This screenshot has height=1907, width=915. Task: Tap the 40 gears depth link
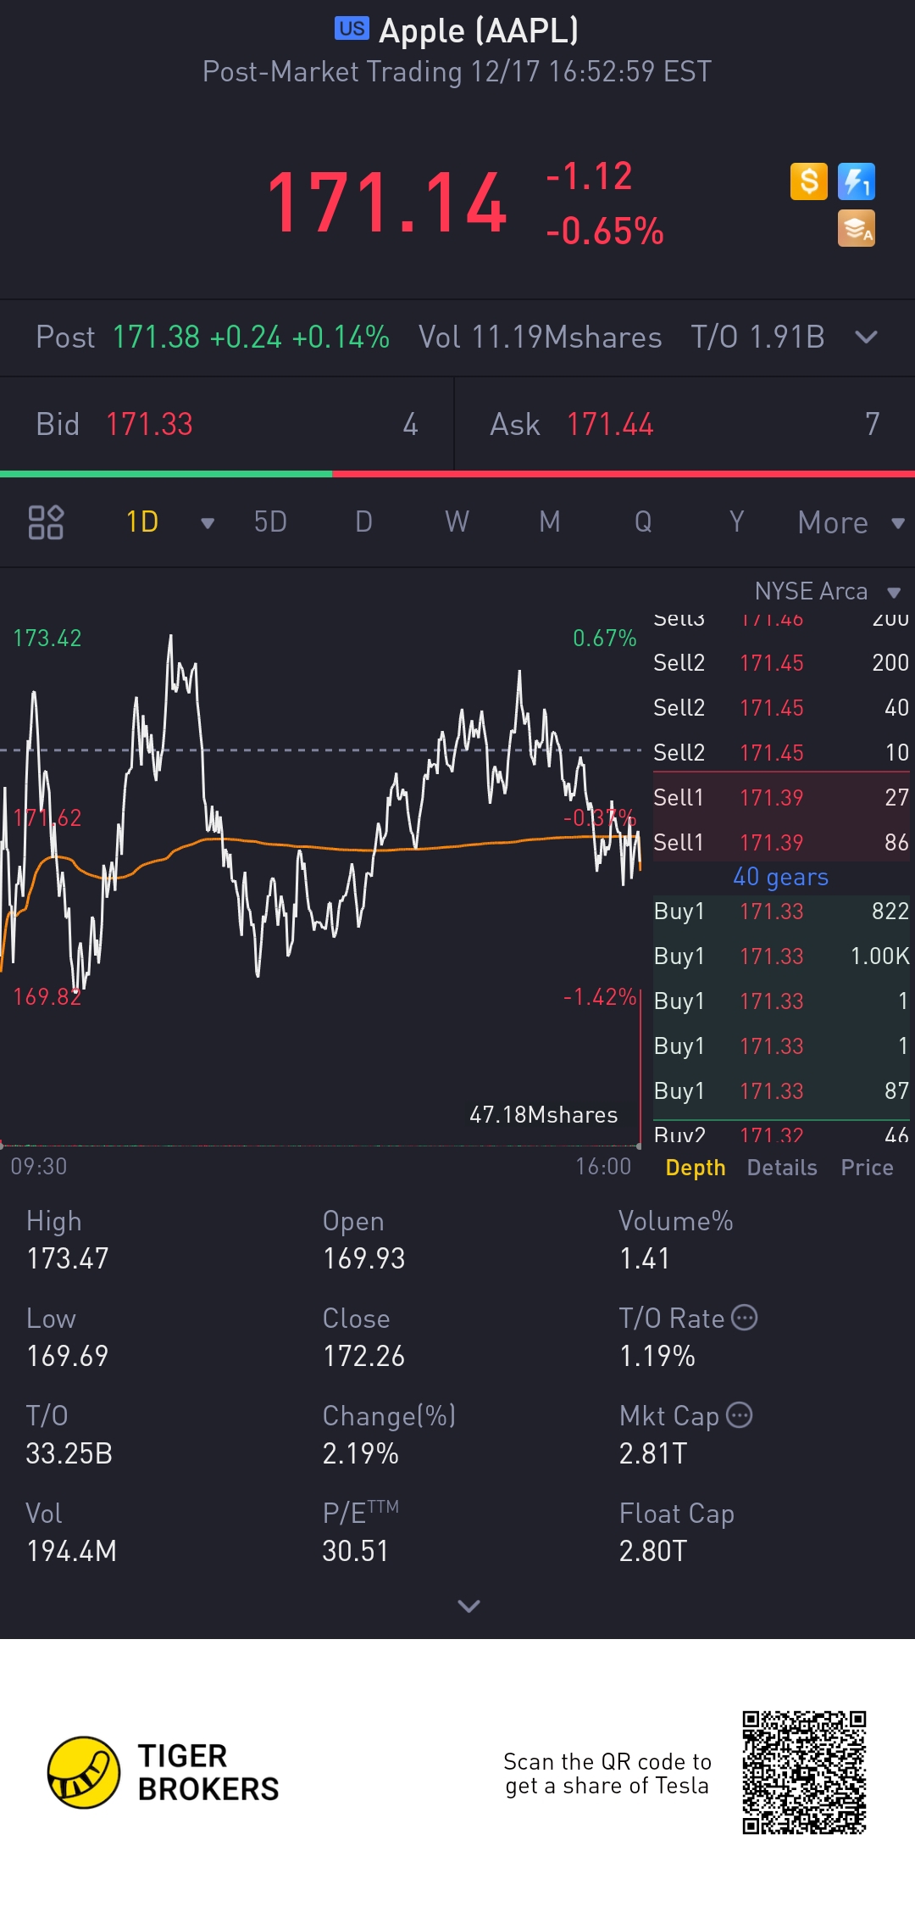pyautogui.click(x=780, y=877)
